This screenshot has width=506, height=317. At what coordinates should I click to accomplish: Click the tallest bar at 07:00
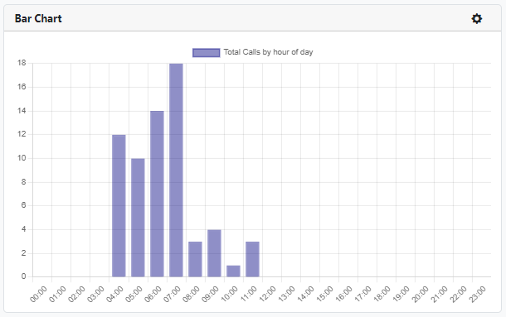tap(176, 170)
